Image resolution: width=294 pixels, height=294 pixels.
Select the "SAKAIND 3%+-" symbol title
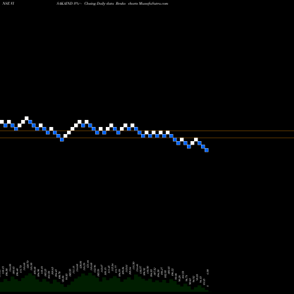[69, 4]
